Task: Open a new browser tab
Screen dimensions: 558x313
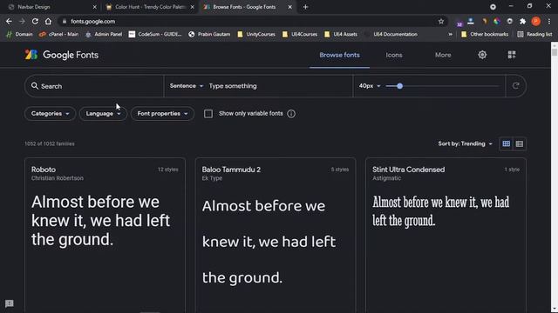Action: (305, 7)
